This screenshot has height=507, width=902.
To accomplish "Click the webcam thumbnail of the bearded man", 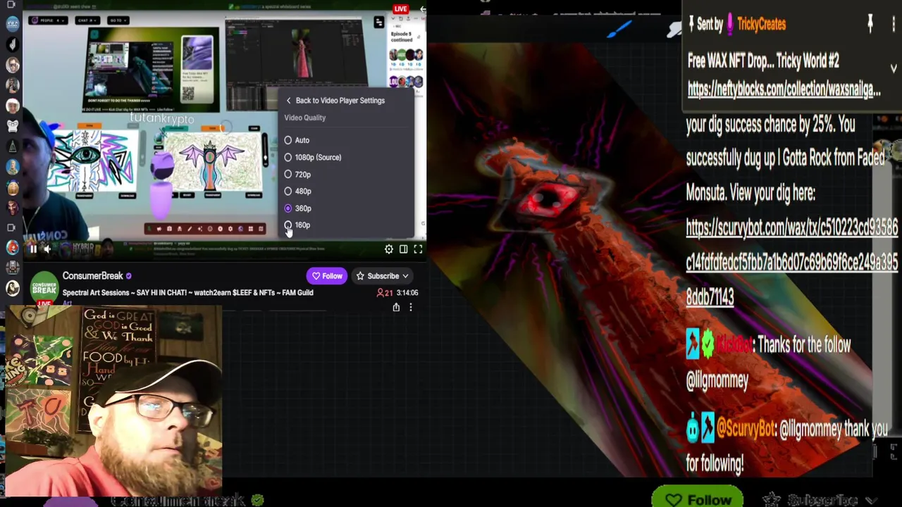I will (x=113, y=400).
